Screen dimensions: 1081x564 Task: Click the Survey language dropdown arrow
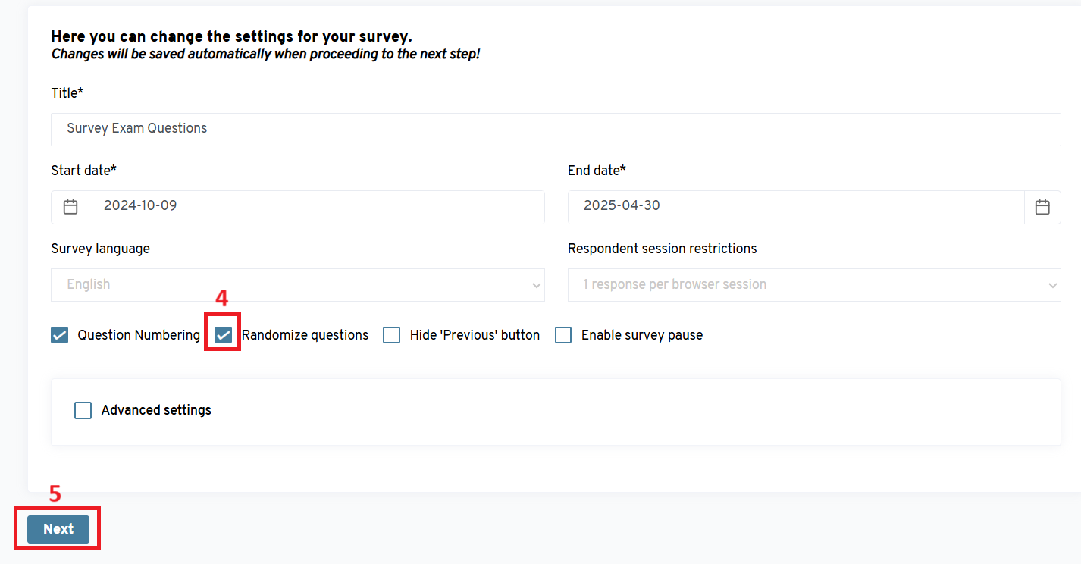tap(537, 286)
